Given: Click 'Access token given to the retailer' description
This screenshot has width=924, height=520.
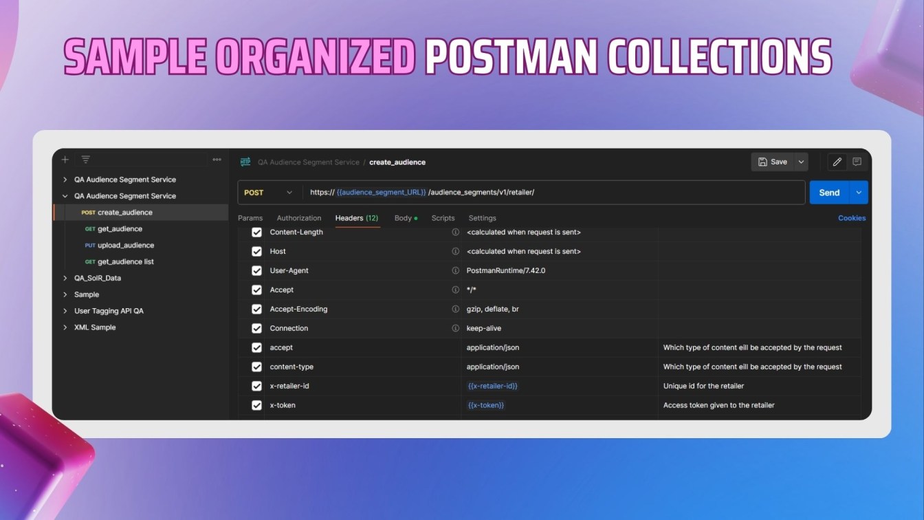Looking at the screenshot, I should click(718, 406).
